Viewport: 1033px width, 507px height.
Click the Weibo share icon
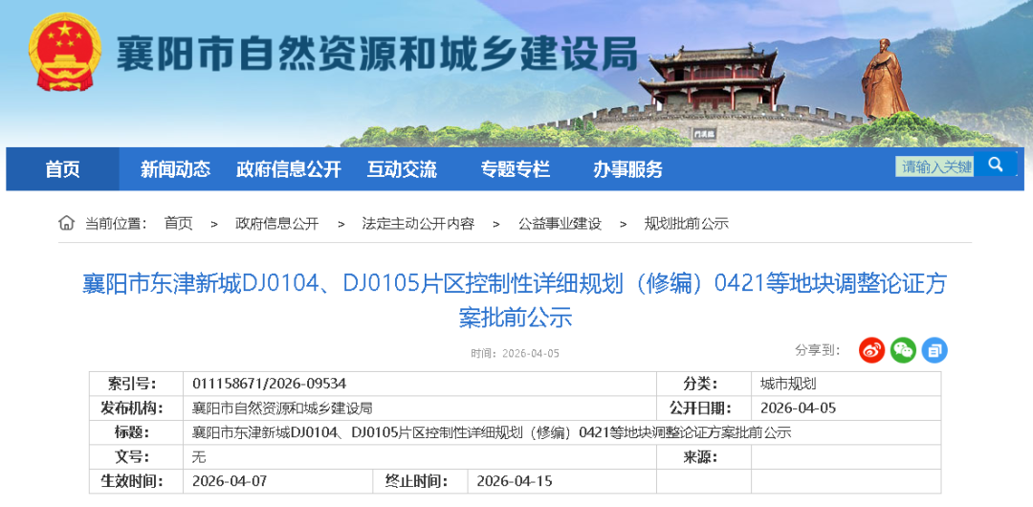871,350
